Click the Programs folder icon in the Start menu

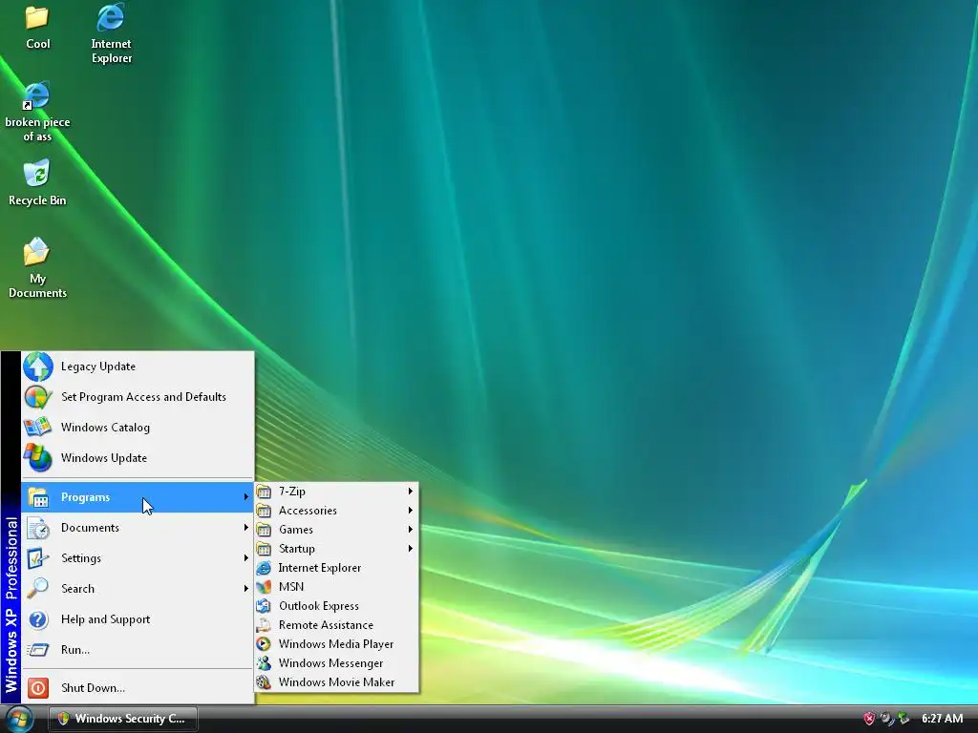[38, 497]
